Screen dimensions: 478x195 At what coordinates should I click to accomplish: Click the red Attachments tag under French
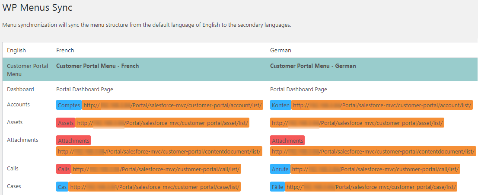coord(73,141)
